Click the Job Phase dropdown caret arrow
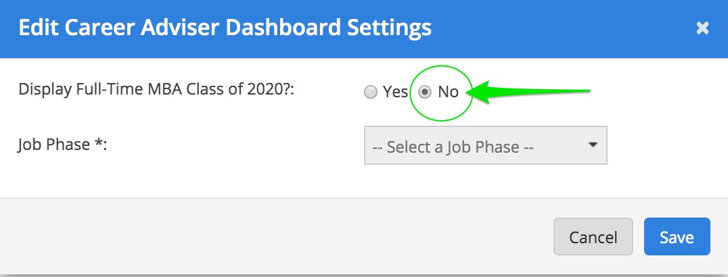Screen dimensions: 728x277 click(x=593, y=145)
